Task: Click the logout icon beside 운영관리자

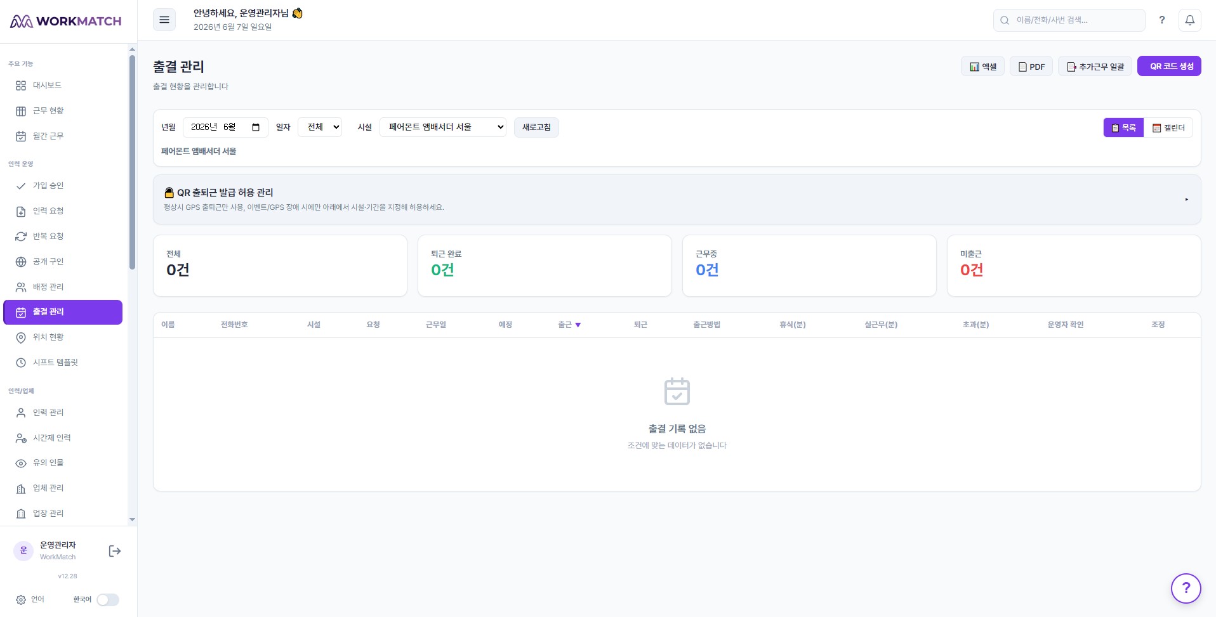Action: tap(115, 551)
